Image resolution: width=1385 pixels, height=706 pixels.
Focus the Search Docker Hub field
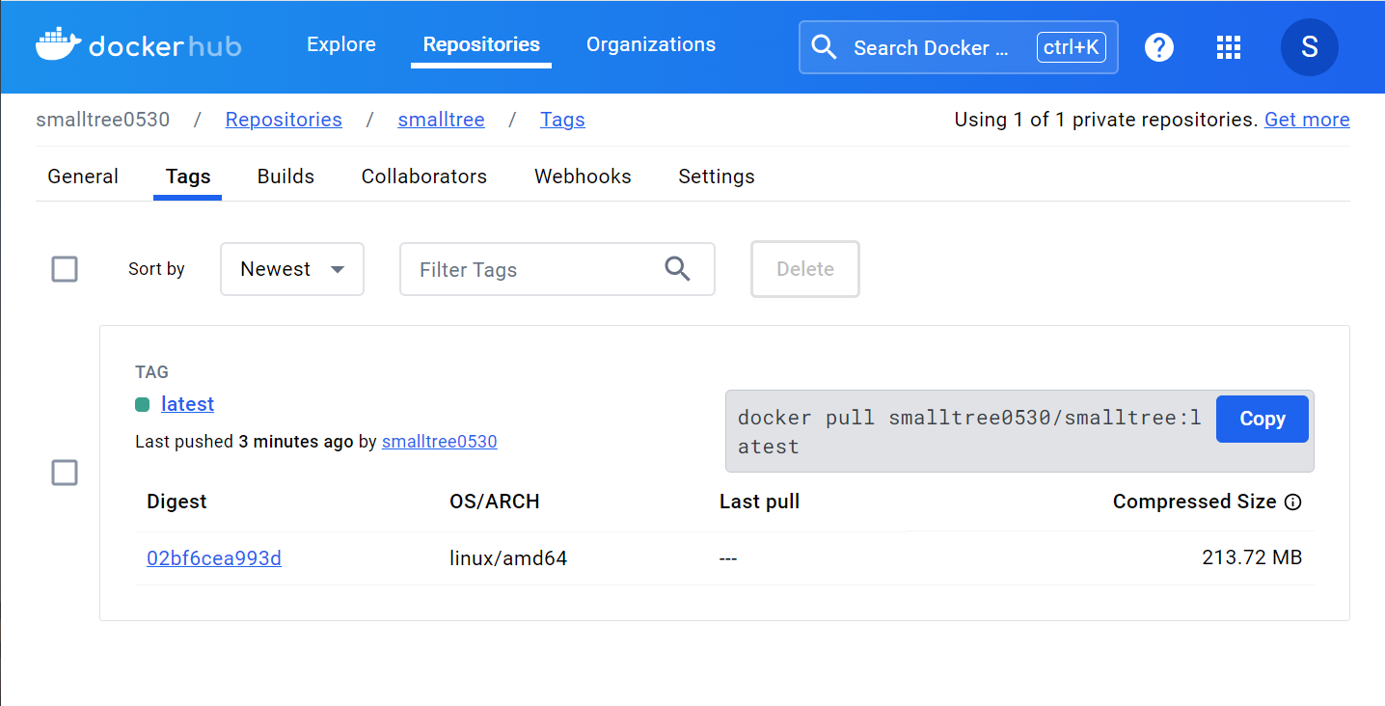[x=959, y=47]
